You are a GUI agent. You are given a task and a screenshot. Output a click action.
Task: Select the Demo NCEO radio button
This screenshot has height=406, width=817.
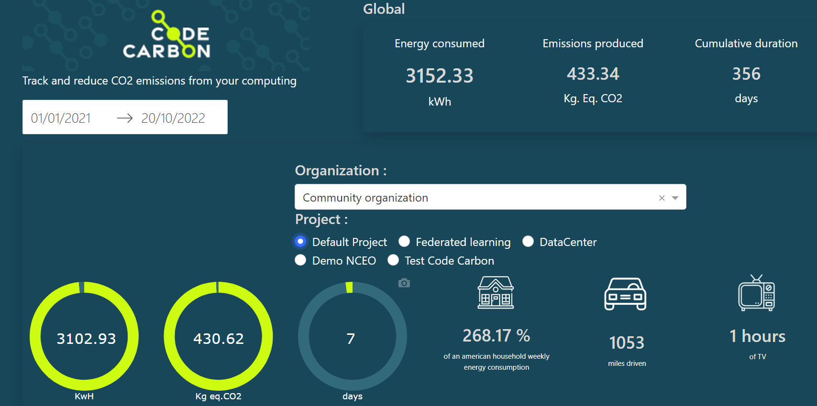(x=300, y=260)
